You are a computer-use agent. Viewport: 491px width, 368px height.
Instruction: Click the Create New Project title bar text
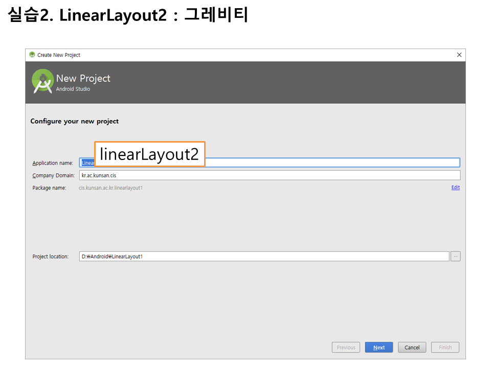pyautogui.click(x=58, y=55)
